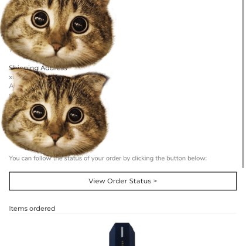This screenshot has height=246, width=246.
Task: Click the upper cat's left eye
Action: pyautogui.click(x=40, y=19)
